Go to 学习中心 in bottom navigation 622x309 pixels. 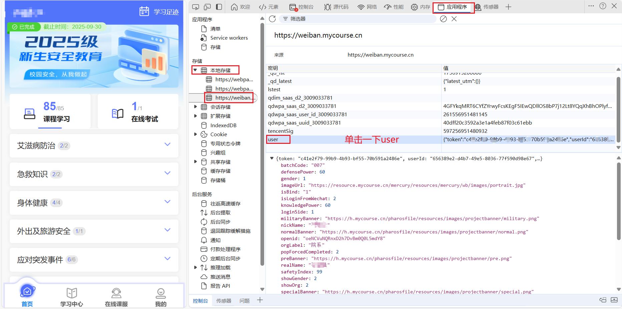tap(72, 297)
